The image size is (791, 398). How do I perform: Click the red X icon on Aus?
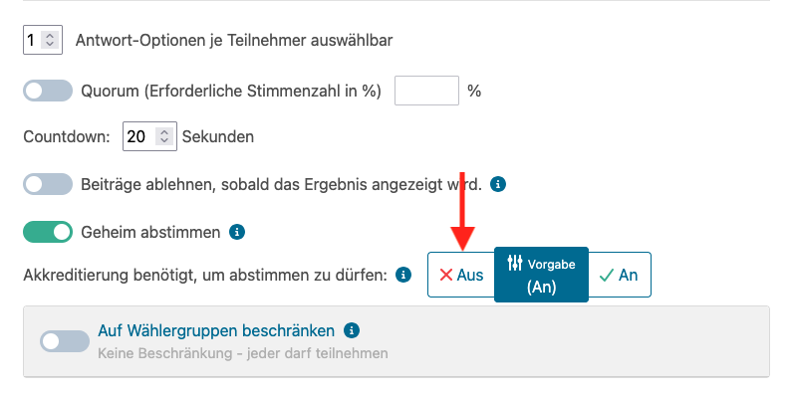(446, 275)
